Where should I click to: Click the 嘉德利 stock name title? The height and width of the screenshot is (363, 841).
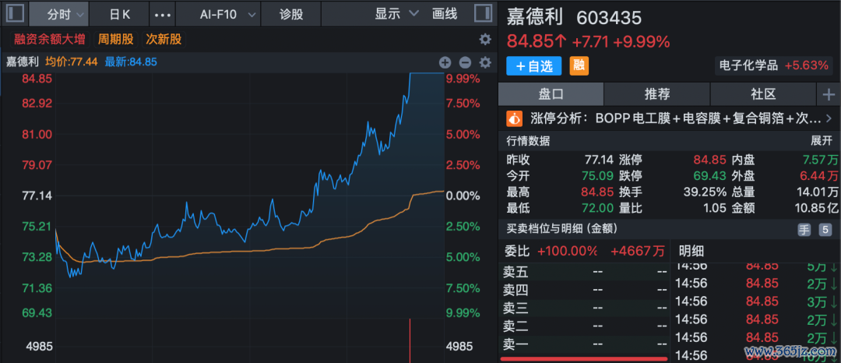click(x=535, y=17)
